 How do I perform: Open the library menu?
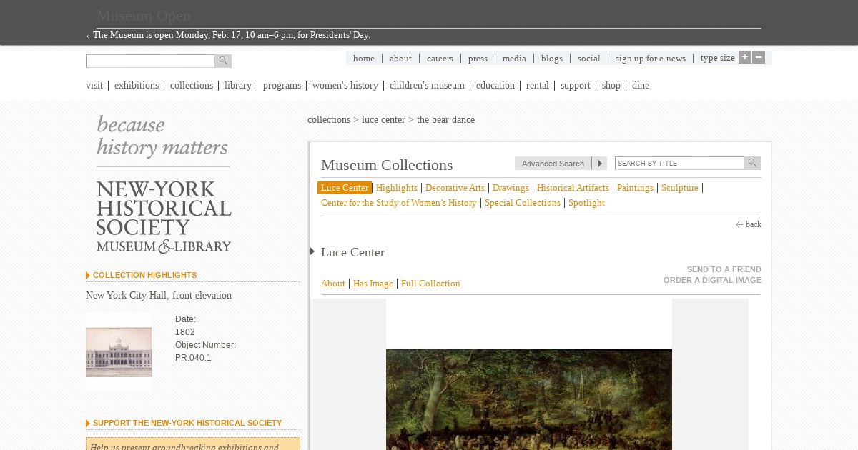(238, 86)
